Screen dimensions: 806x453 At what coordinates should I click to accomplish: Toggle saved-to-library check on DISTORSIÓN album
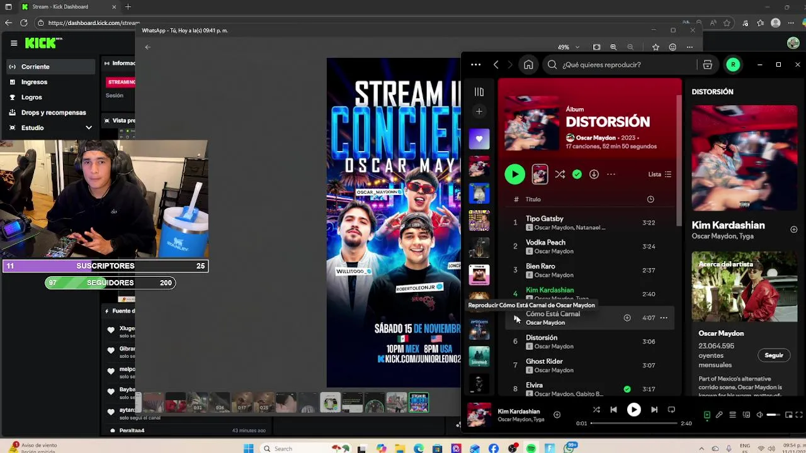click(x=577, y=174)
